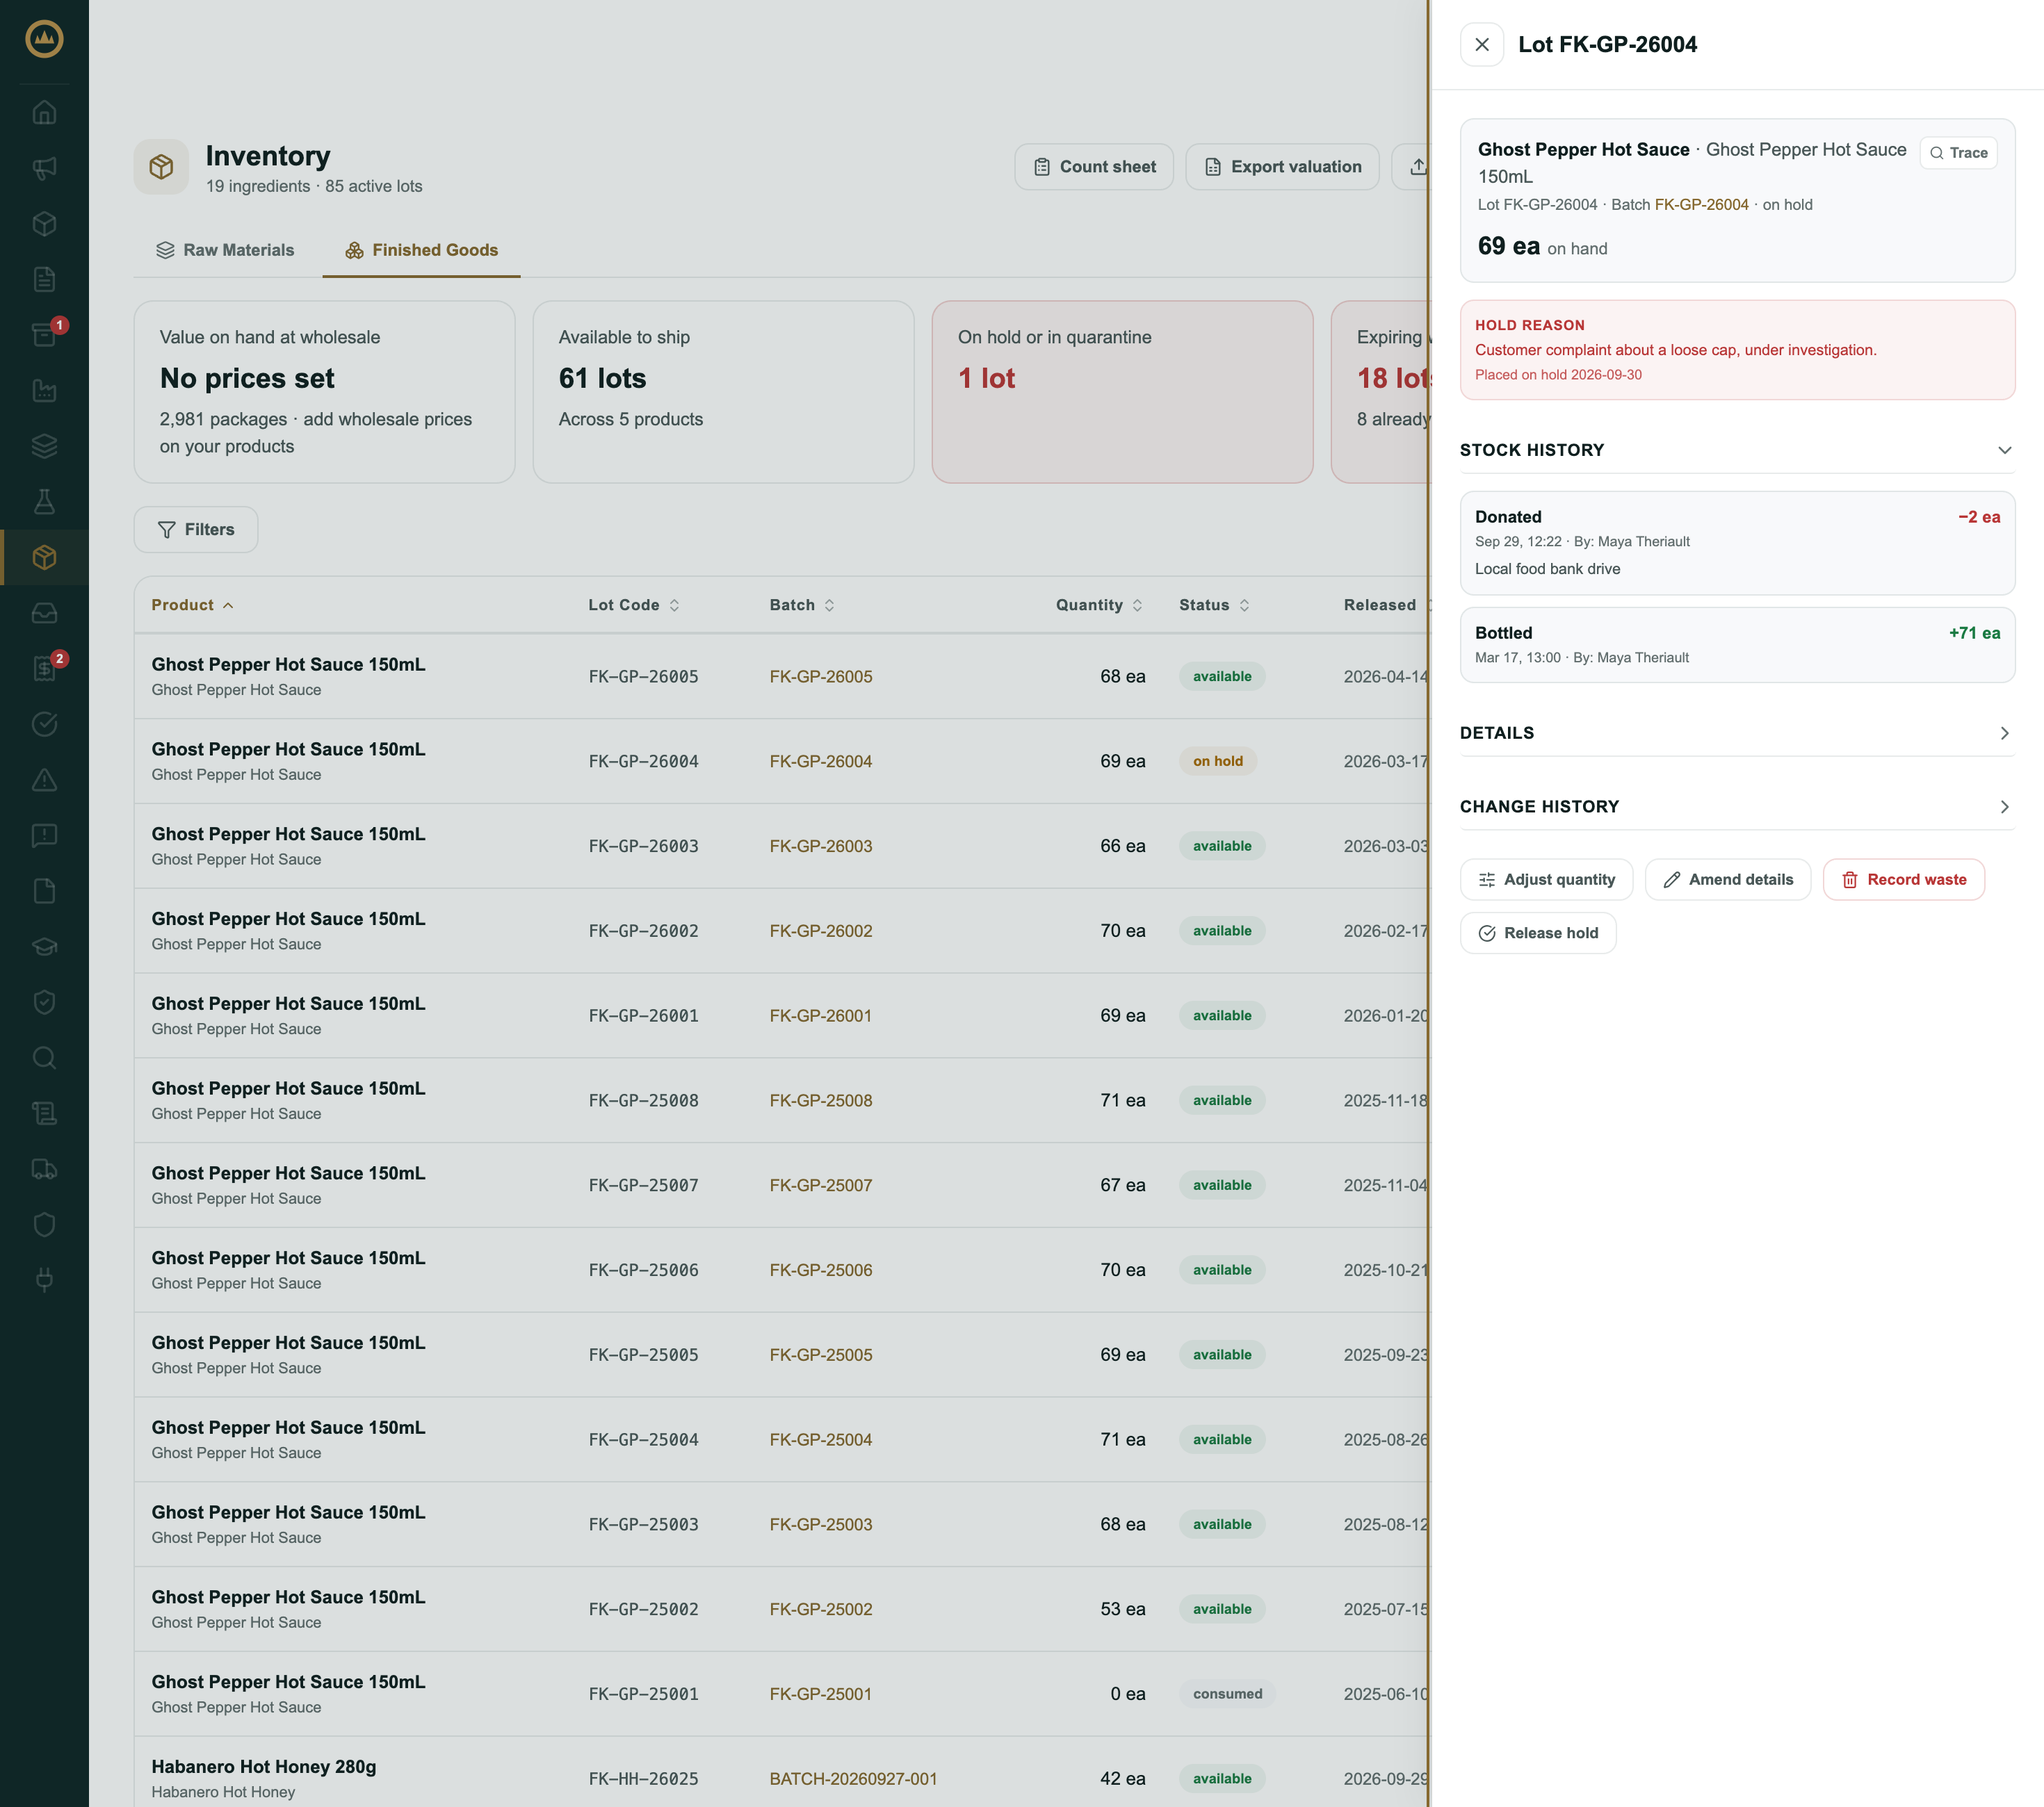Click the app logo at top of sidebar
Viewport: 2044px width, 1807px height.
coord(44,39)
